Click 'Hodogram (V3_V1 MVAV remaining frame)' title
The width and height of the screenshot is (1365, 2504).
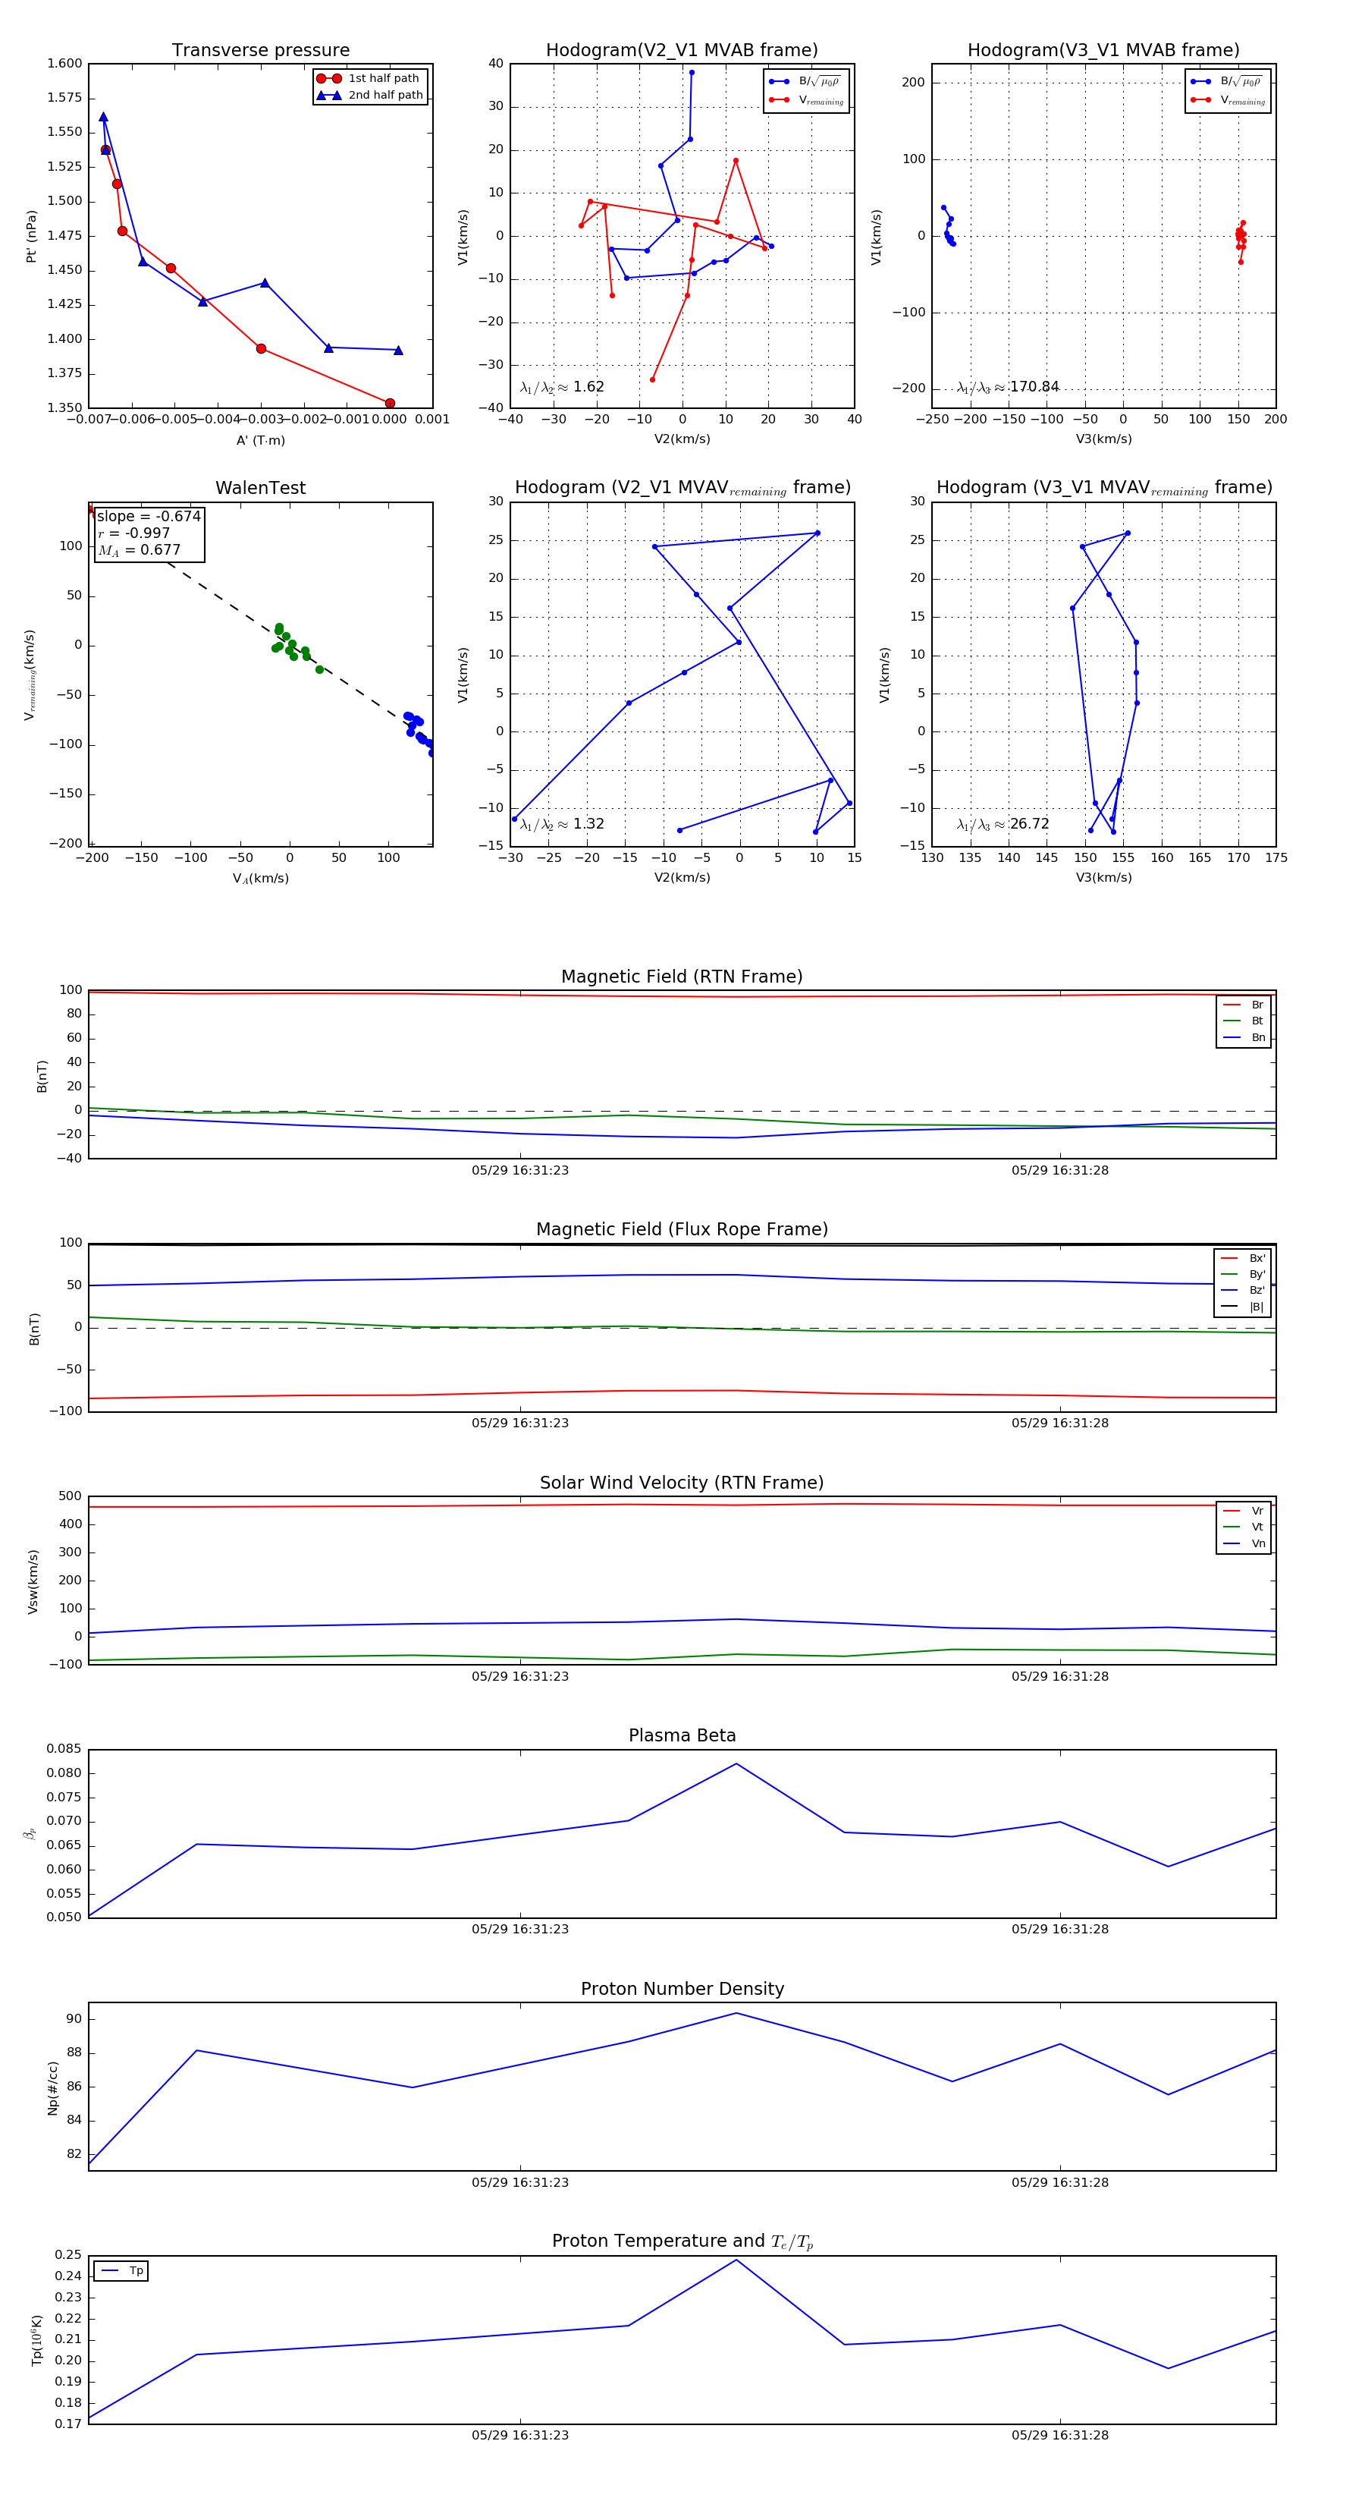coord(1103,488)
